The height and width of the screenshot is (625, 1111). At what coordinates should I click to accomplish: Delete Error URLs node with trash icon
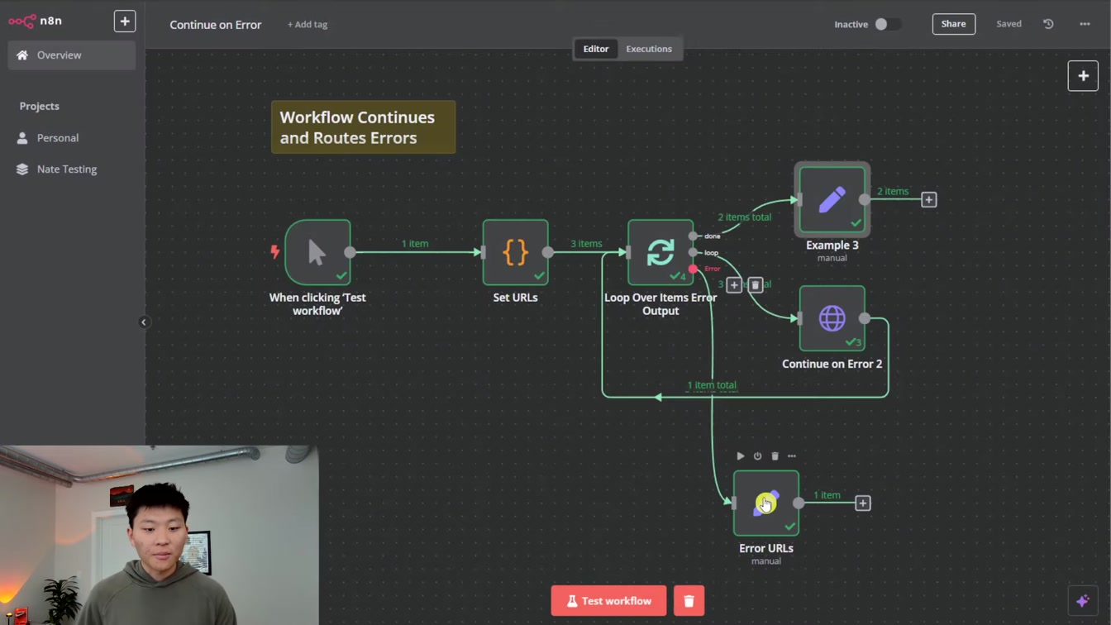pos(775,456)
